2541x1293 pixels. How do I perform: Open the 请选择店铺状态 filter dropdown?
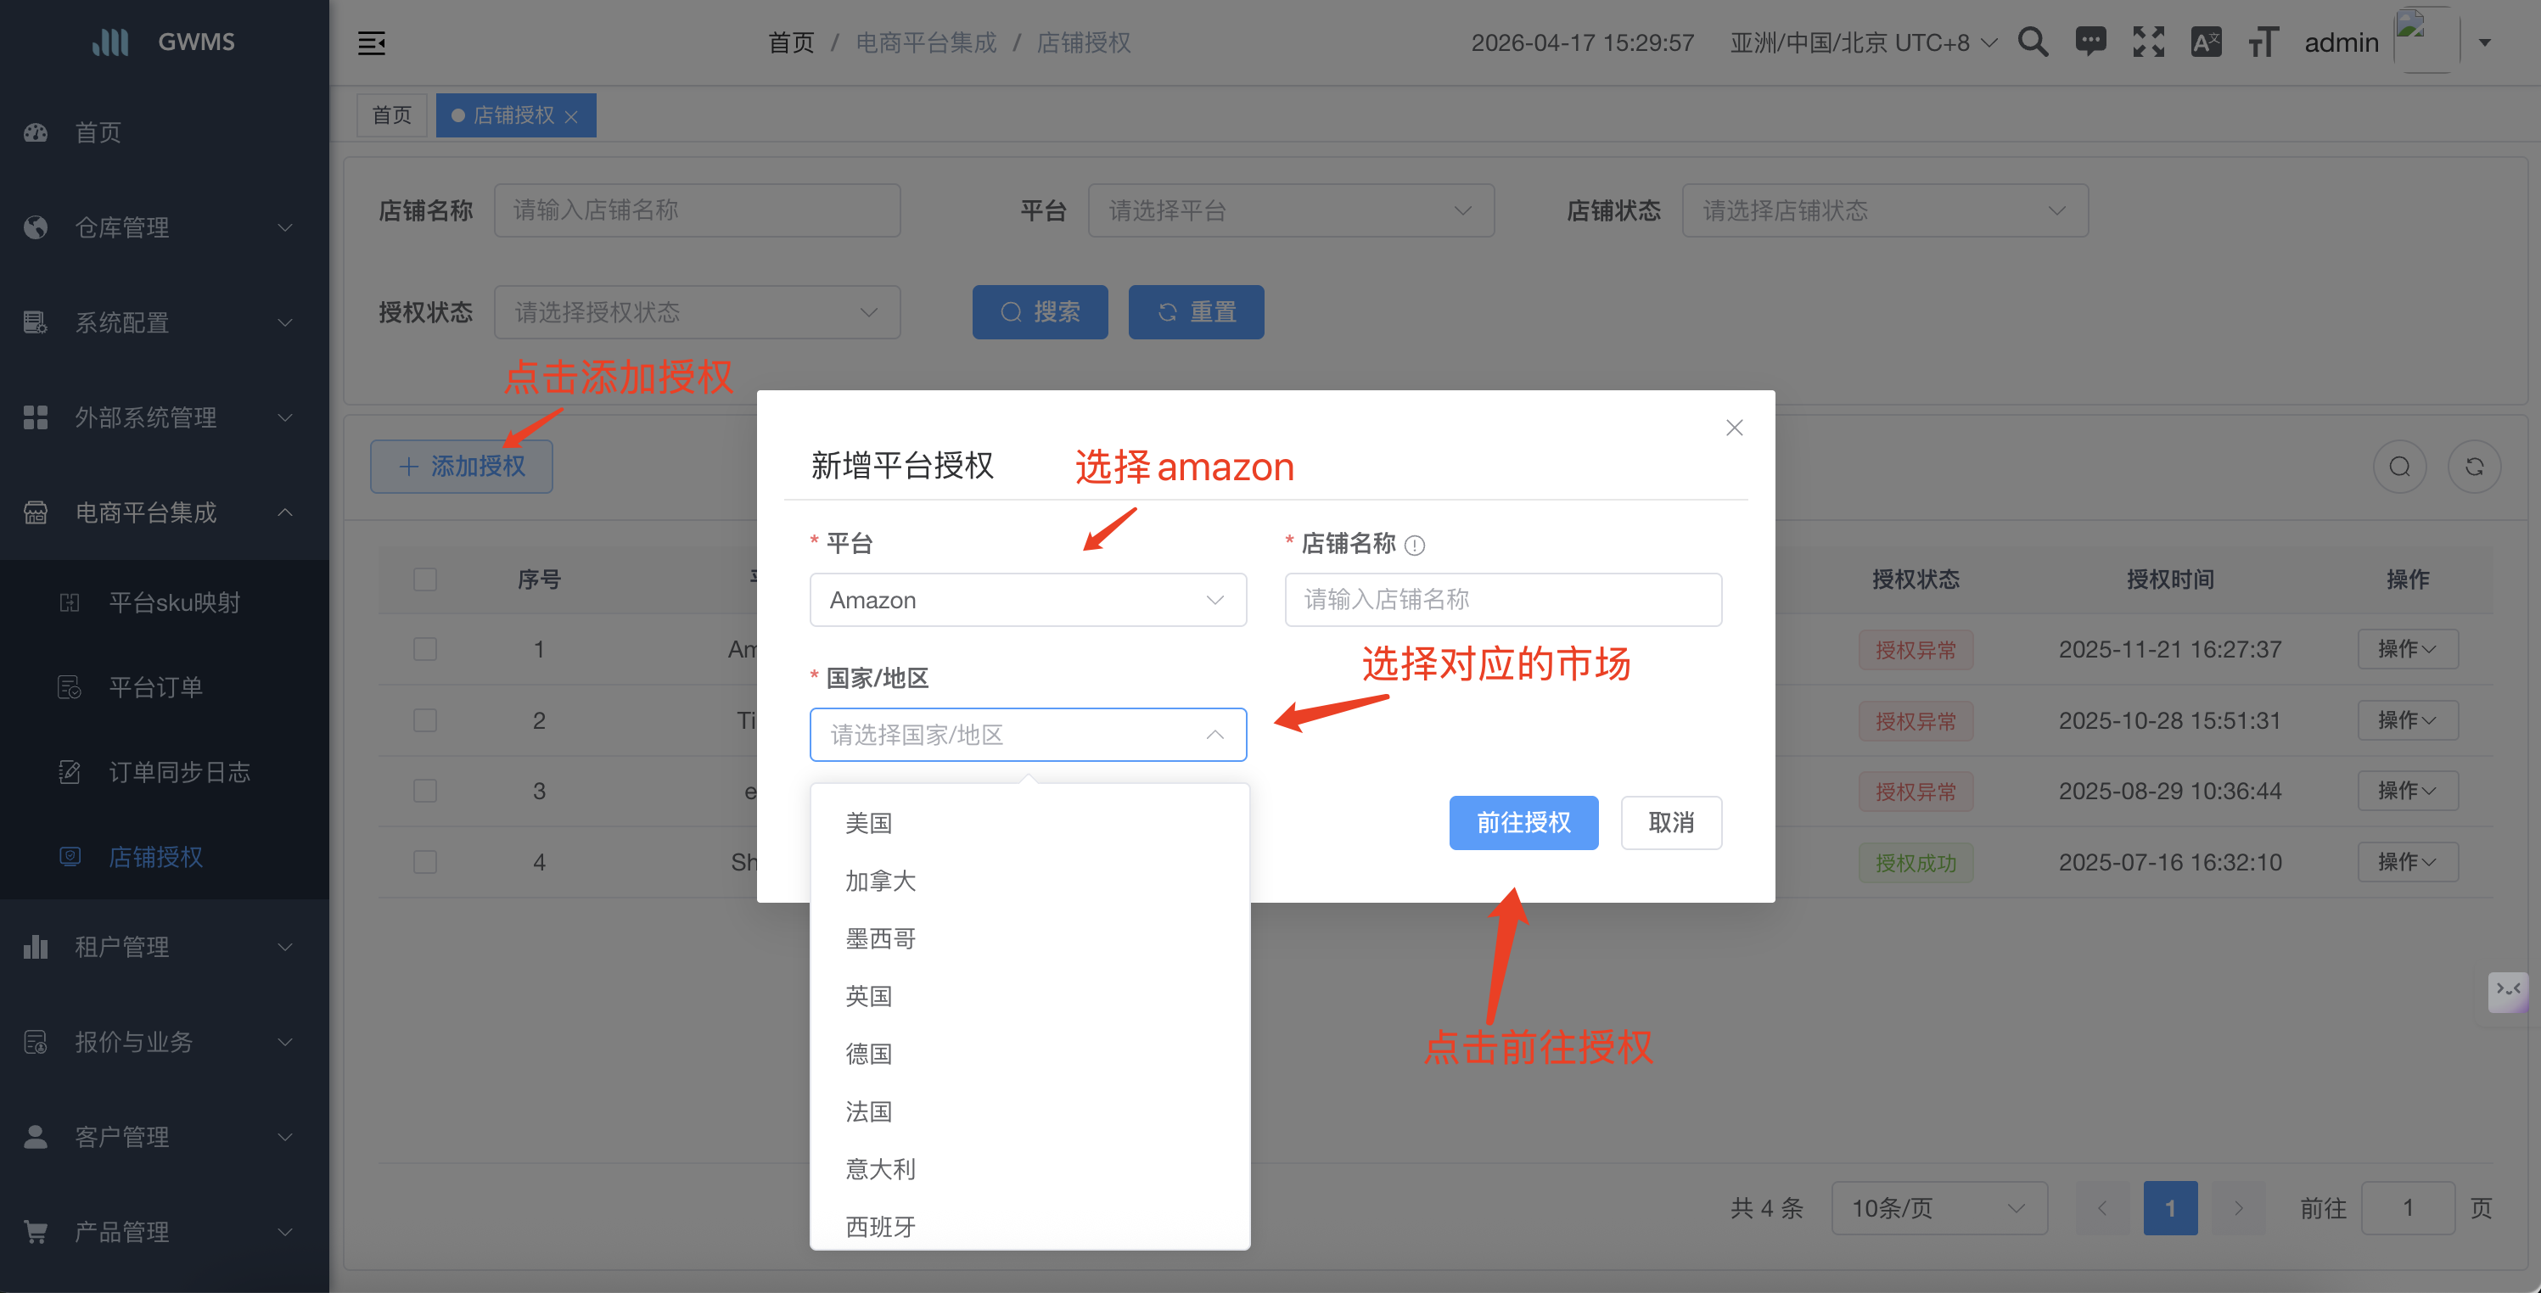1884,210
